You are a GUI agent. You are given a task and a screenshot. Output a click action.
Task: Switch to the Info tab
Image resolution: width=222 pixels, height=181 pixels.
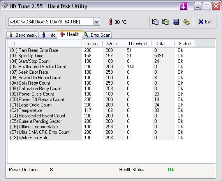[x=48, y=35]
